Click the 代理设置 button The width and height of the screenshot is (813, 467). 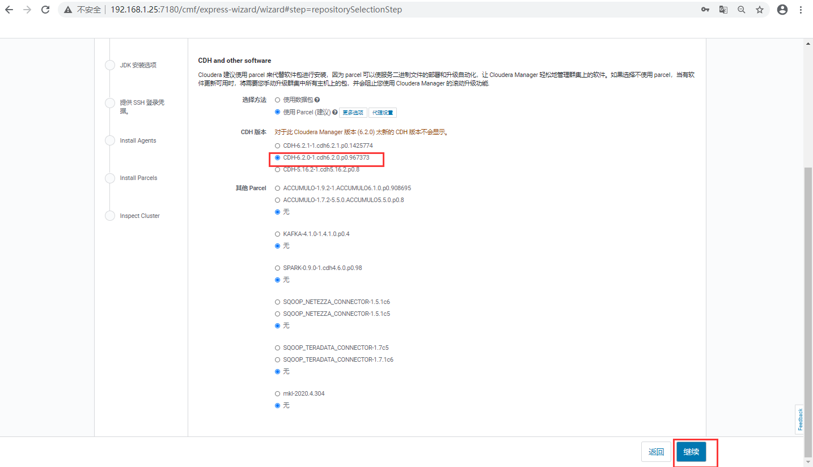[x=383, y=113]
